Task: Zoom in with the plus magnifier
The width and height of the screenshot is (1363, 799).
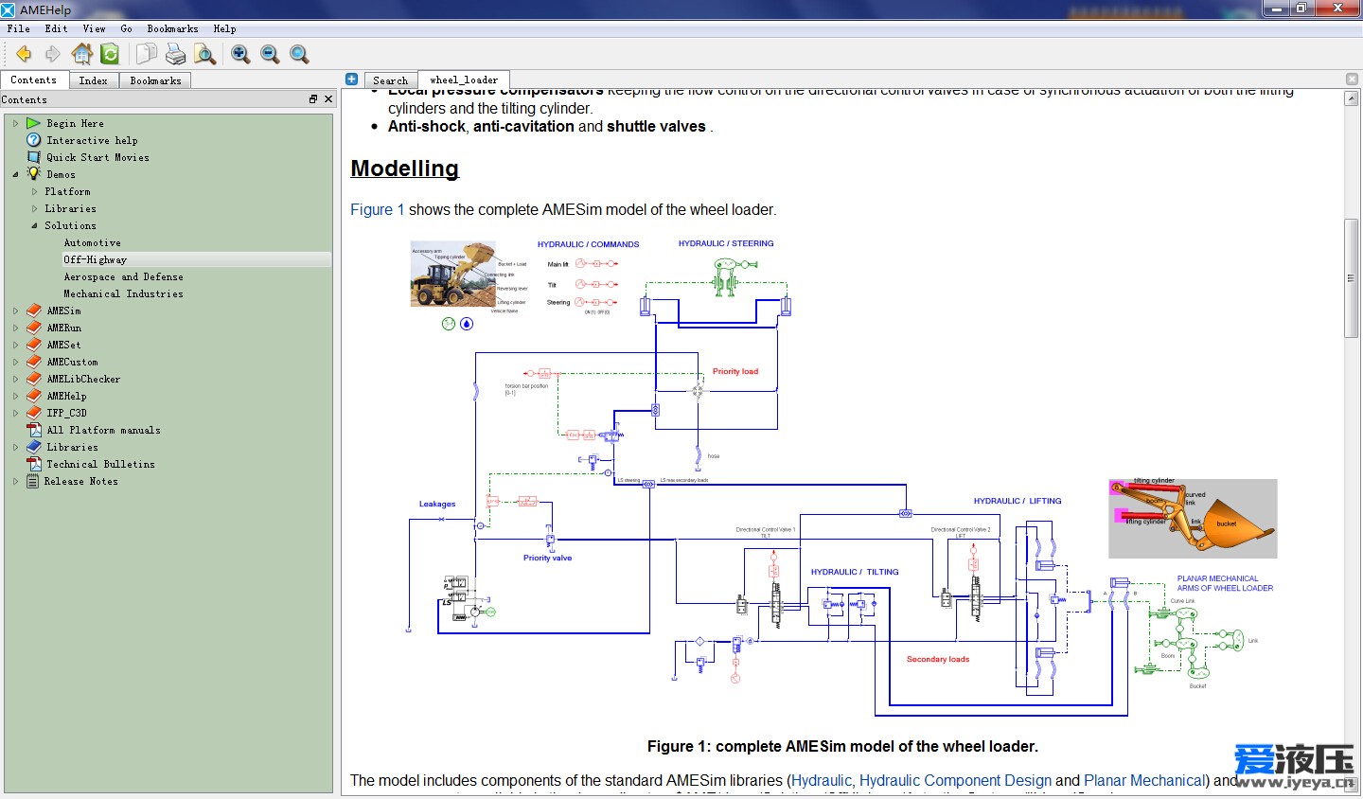Action: pyautogui.click(x=240, y=54)
